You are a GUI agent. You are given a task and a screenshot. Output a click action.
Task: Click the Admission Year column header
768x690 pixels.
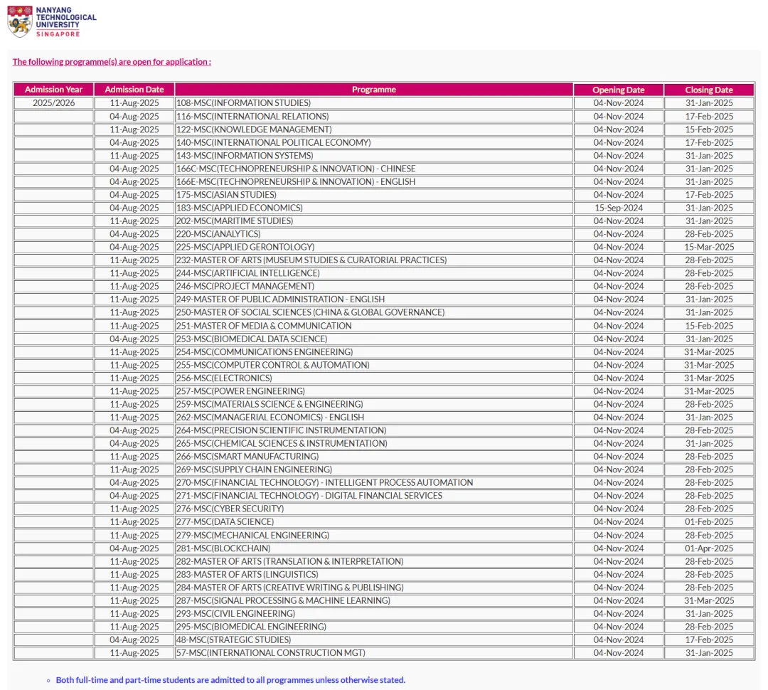[x=53, y=90]
